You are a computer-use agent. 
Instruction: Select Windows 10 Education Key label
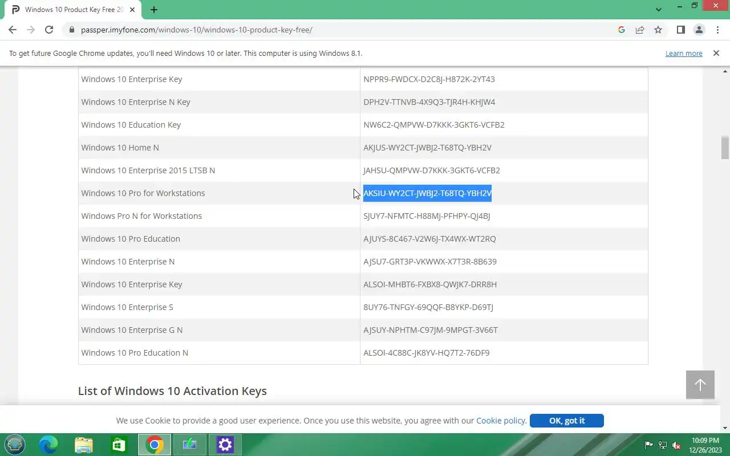click(131, 125)
